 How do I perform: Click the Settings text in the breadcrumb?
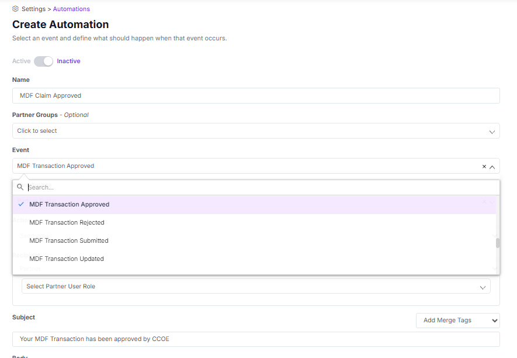click(34, 9)
